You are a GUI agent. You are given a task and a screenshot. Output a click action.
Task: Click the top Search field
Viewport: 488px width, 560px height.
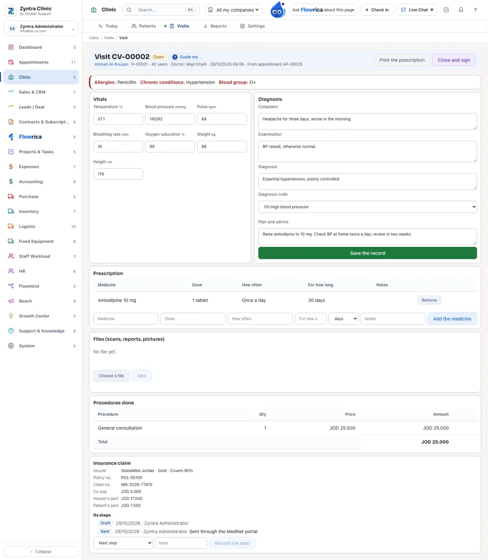click(161, 10)
